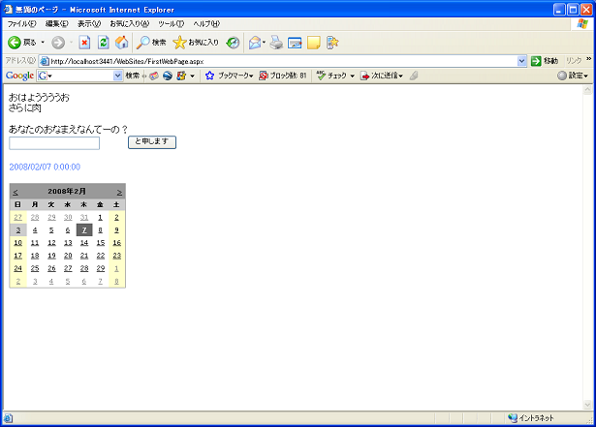Open the ファイル(F) menu
596x427 pixels.
[21, 23]
